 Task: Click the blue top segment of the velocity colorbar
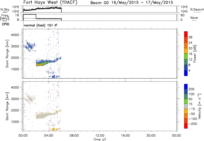(186, 87)
